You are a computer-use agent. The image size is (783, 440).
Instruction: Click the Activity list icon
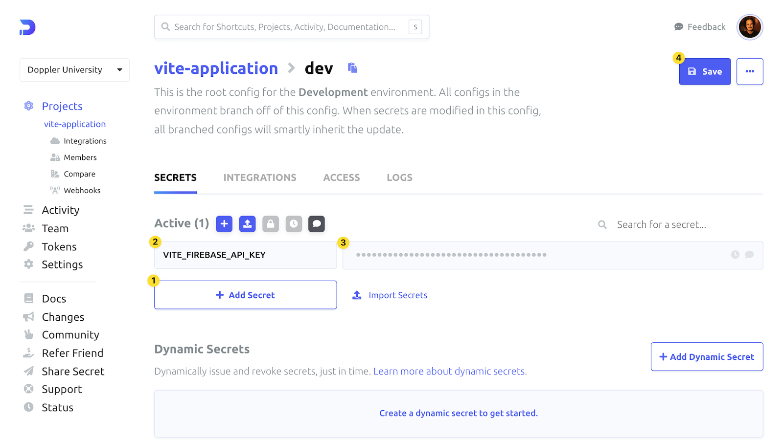click(28, 210)
